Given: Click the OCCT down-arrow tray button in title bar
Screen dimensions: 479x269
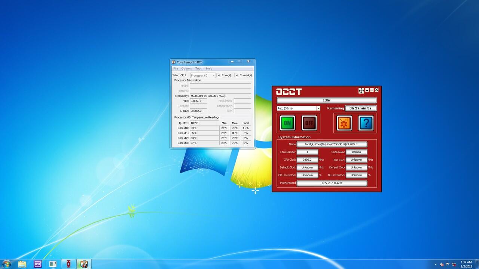Looking at the screenshot, I should 367,90.
